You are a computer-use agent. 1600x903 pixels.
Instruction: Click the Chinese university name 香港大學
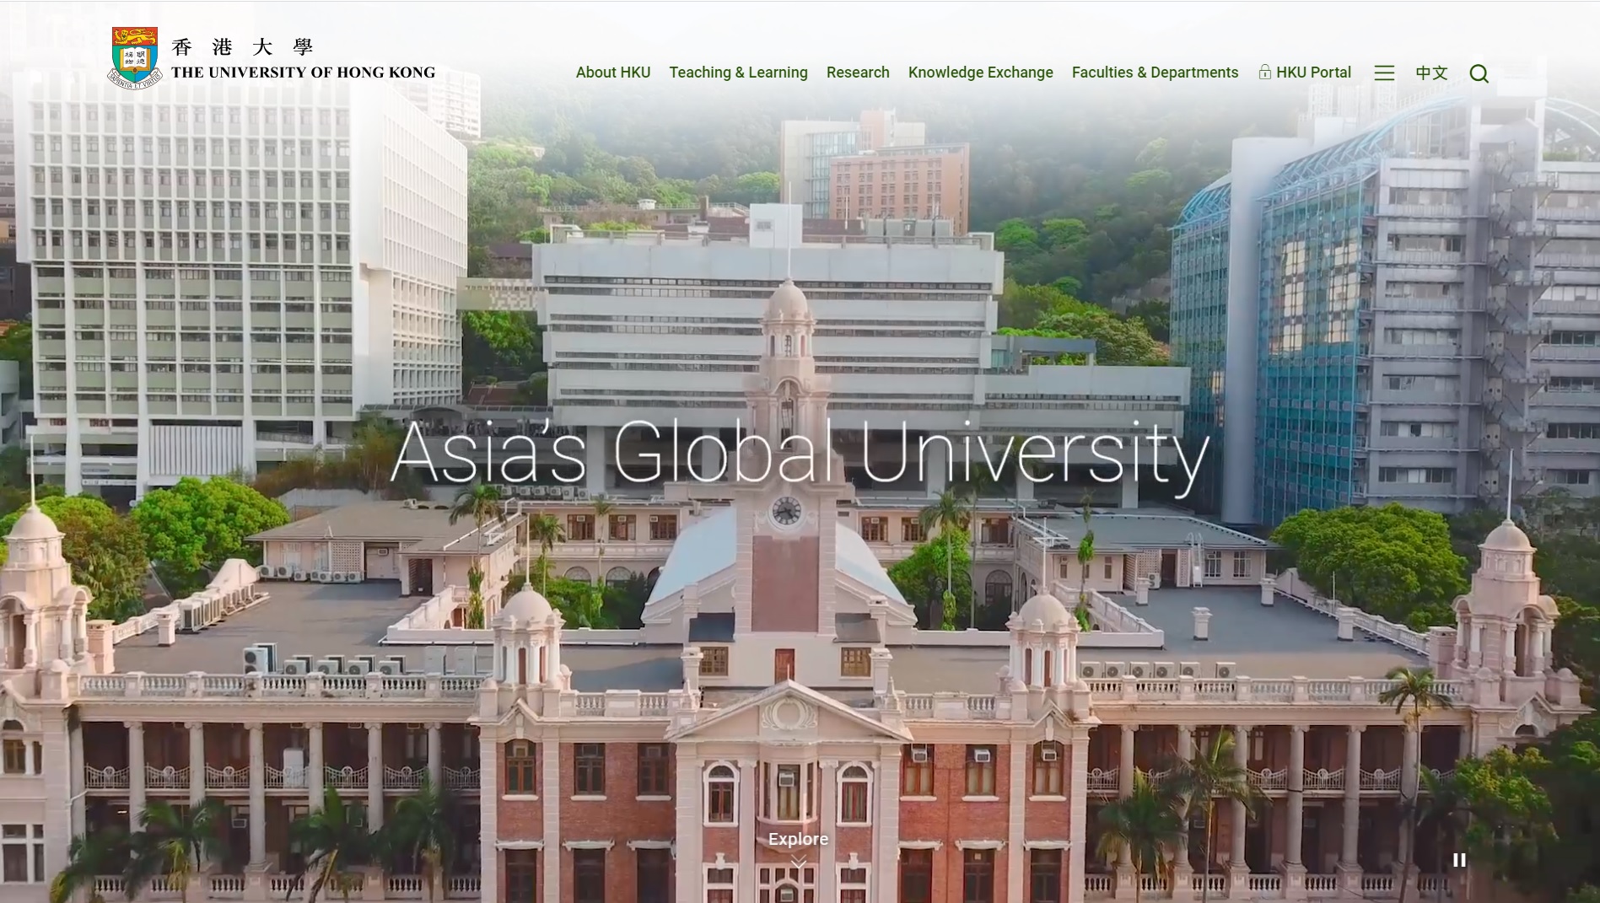click(242, 47)
